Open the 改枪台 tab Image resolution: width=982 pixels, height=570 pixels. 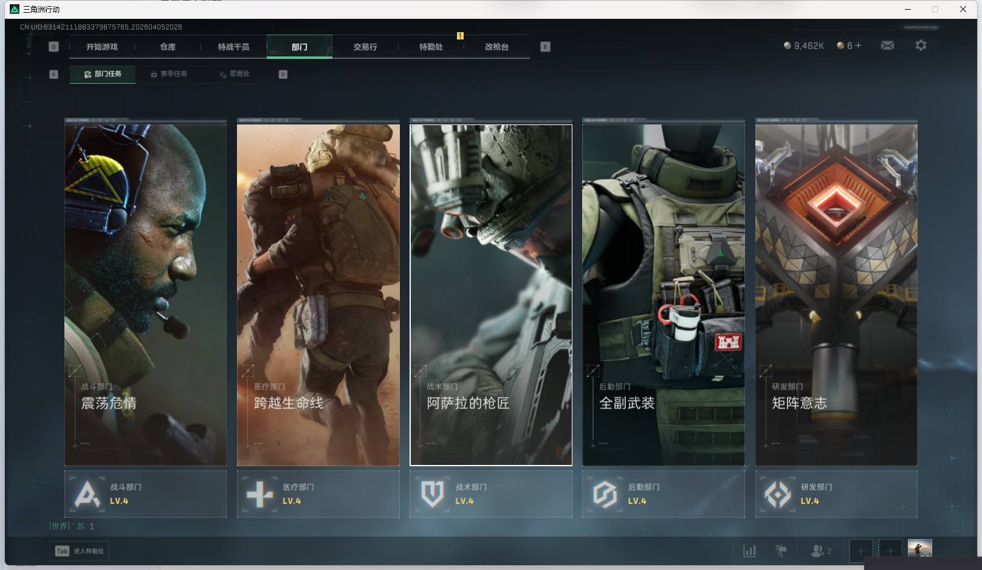coord(496,47)
